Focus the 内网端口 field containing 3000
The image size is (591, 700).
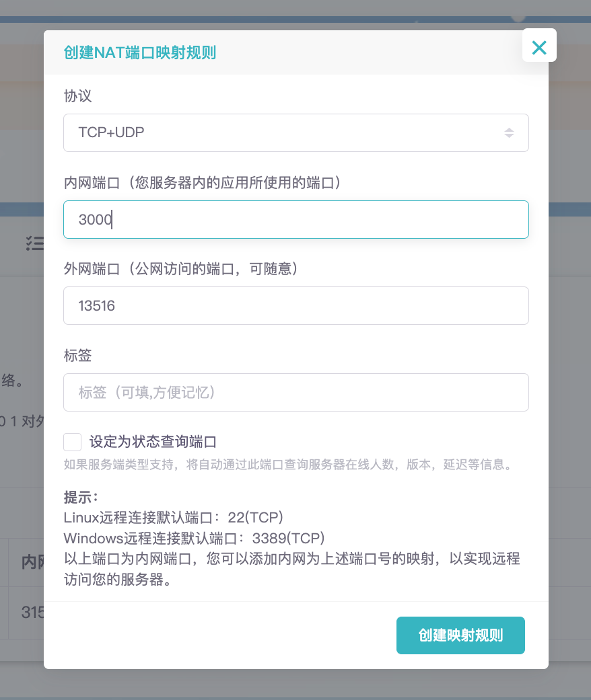coord(295,219)
